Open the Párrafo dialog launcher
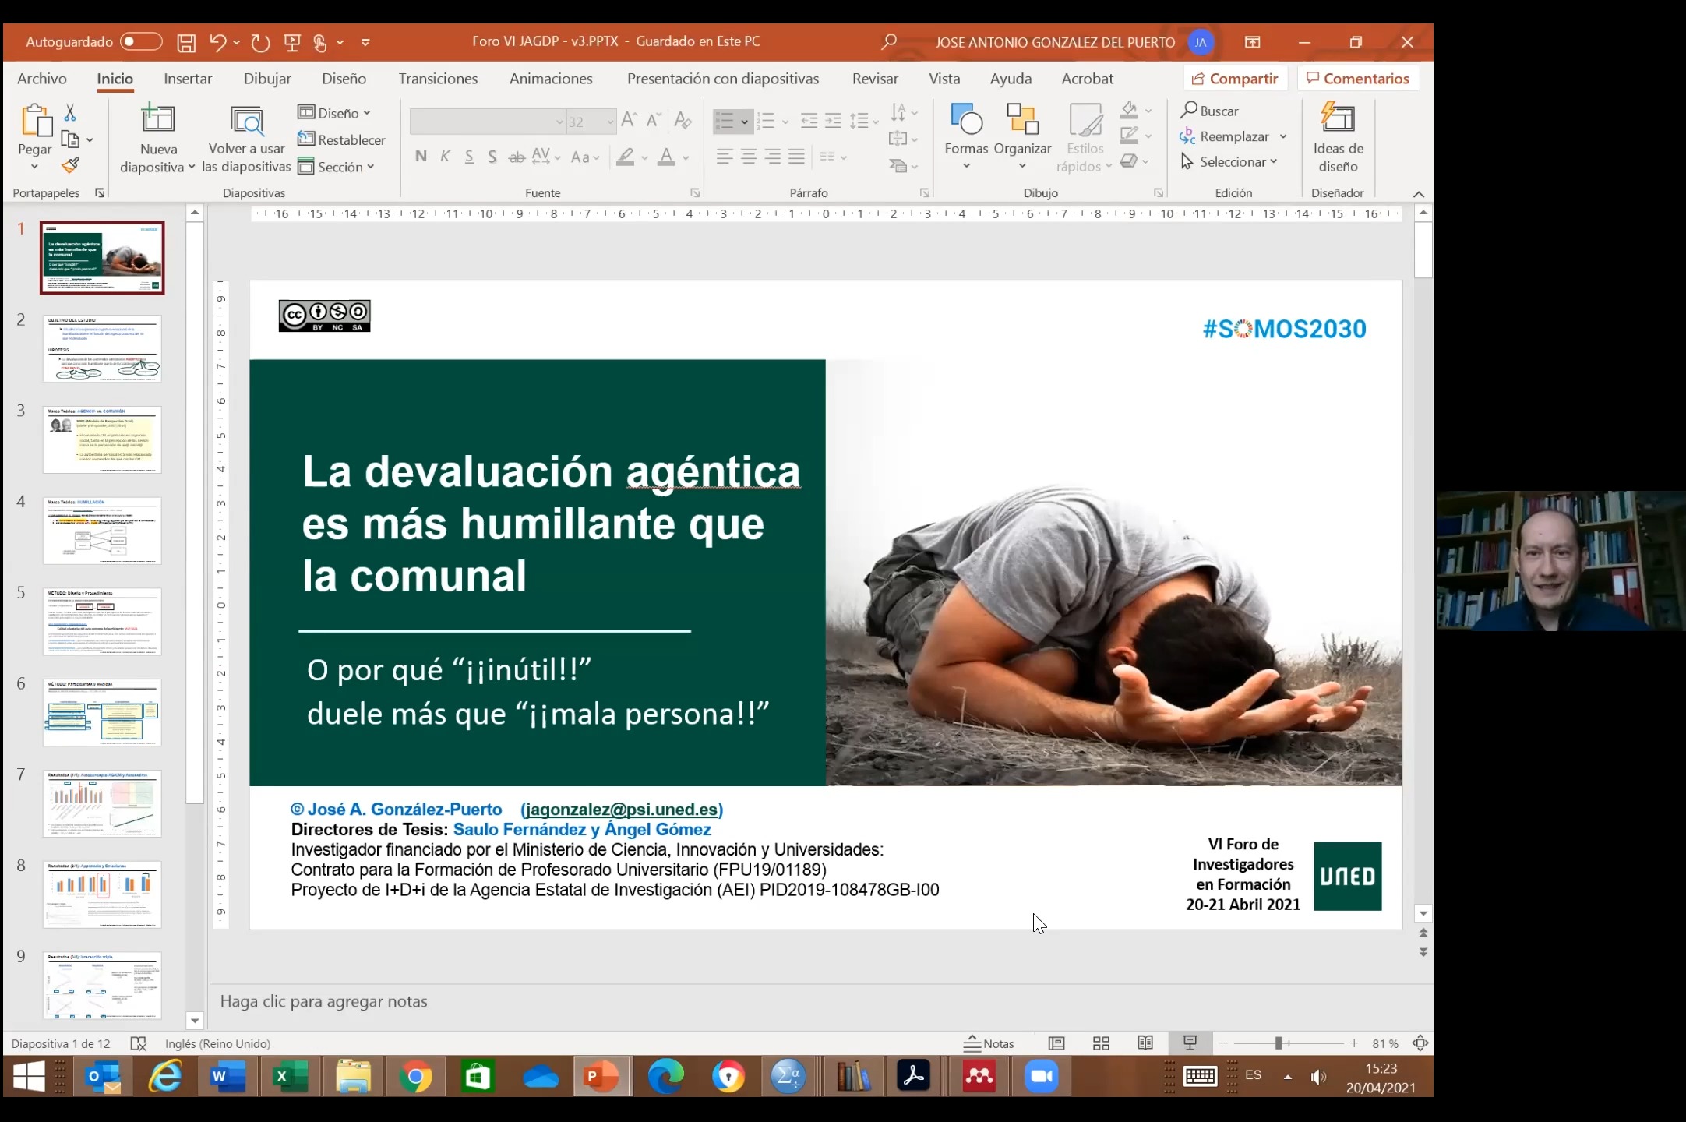This screenshot has width=1686, height=1122. pyautogui.click(x=924, y=193)
